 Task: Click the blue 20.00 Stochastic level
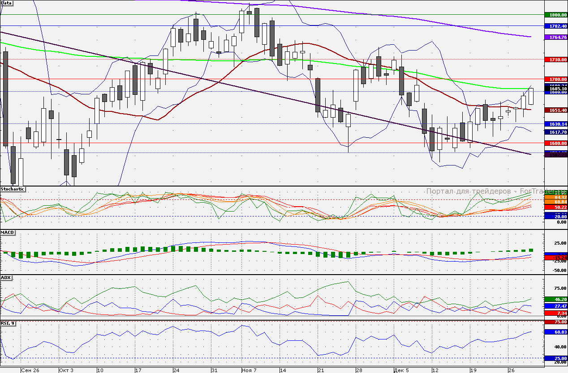click(x=555, y=216)
